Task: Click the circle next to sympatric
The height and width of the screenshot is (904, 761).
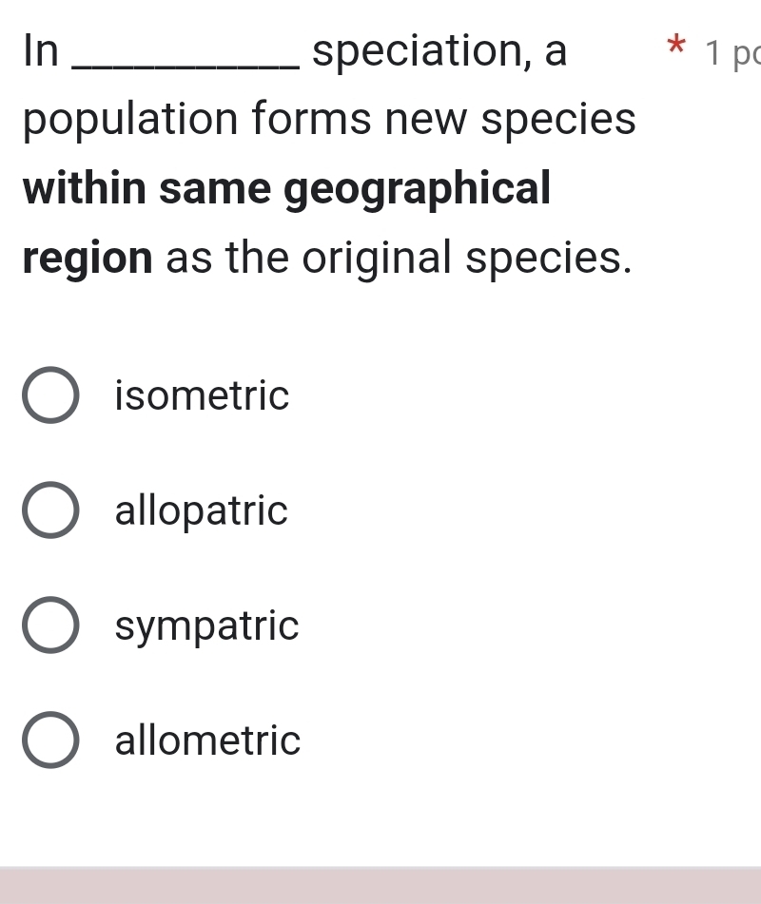Action: click(49, 625)
